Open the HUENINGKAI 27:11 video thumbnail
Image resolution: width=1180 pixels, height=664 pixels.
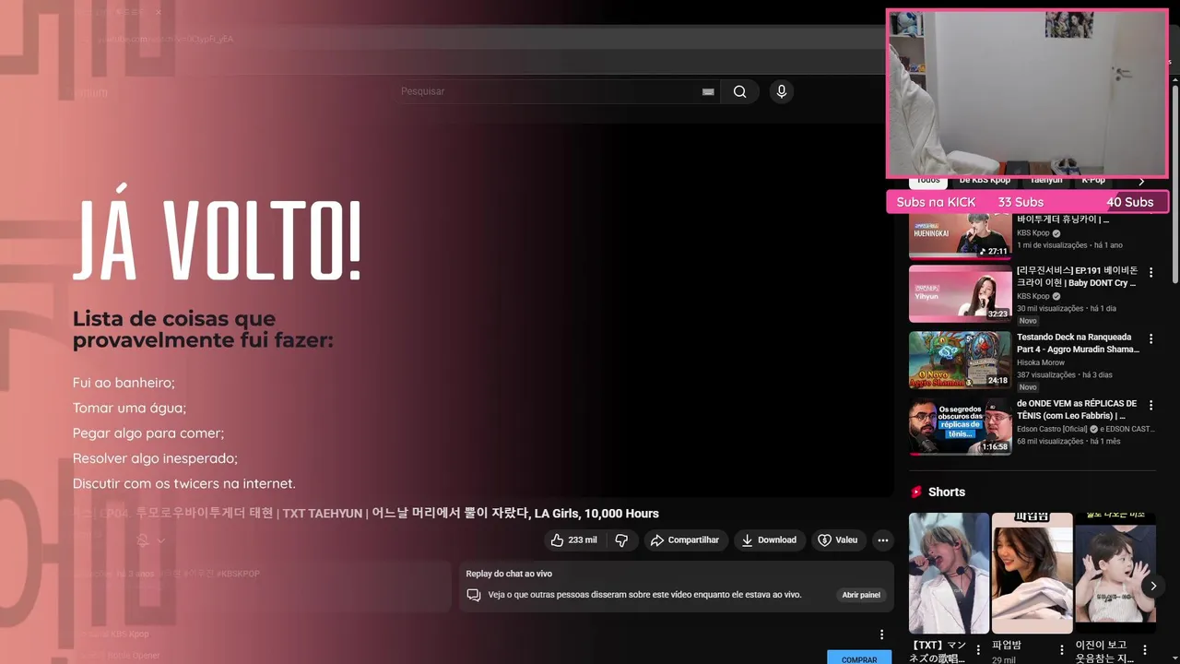tap(960, 236)
